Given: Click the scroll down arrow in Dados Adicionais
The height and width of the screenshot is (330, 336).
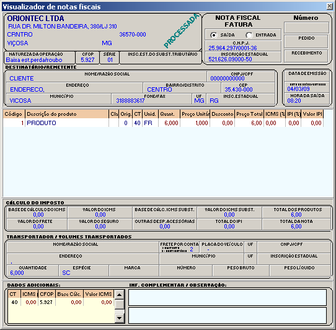Looking at the screenshot, I should (x=120, y=318).
